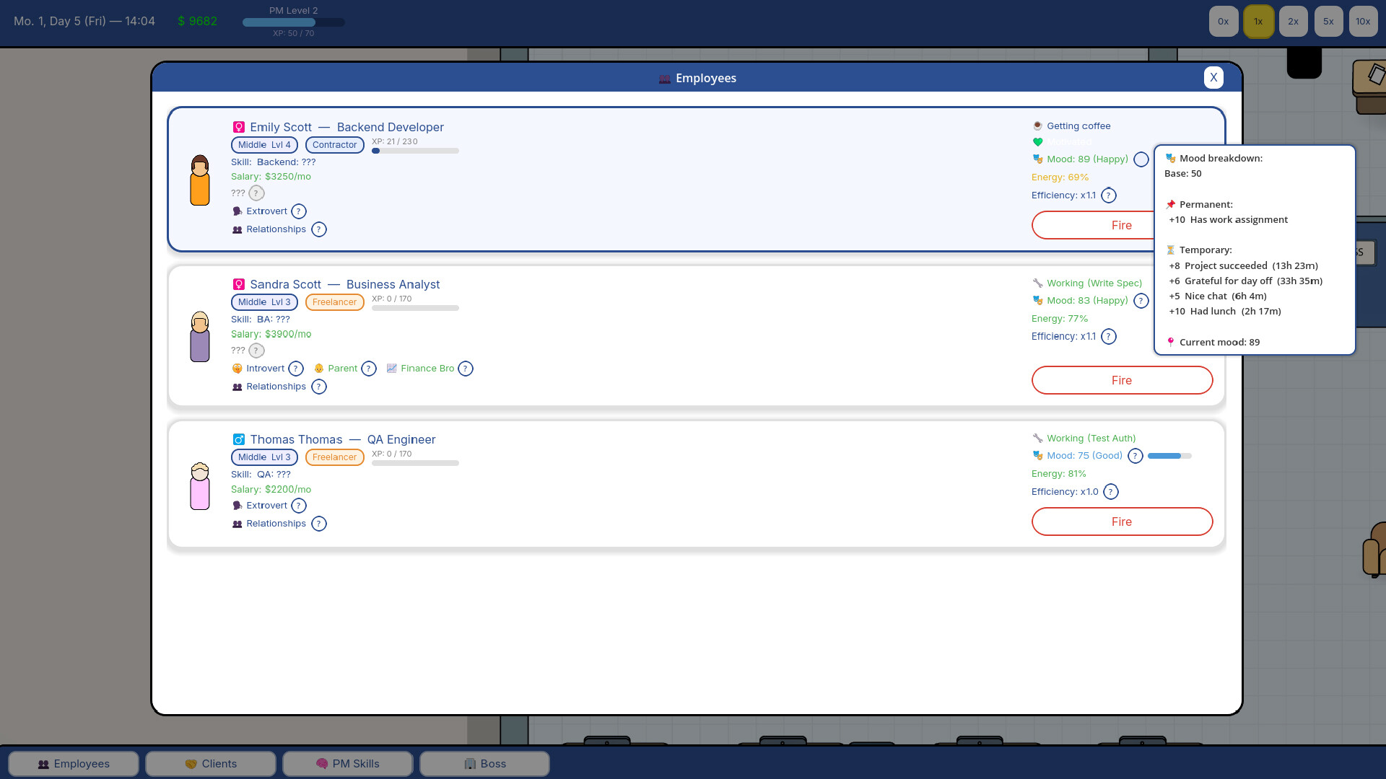Click the Finance Bro trait icon

(392, 369)
